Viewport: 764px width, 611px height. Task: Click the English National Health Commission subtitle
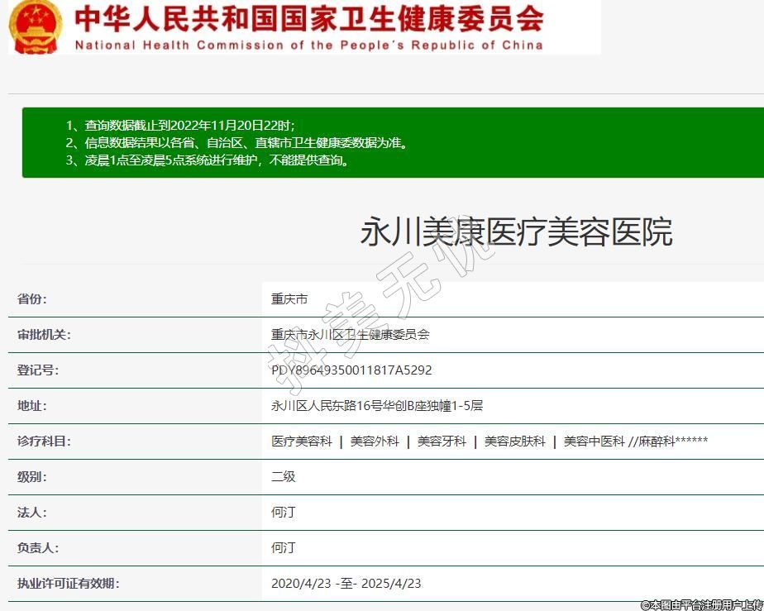(308, 45)
